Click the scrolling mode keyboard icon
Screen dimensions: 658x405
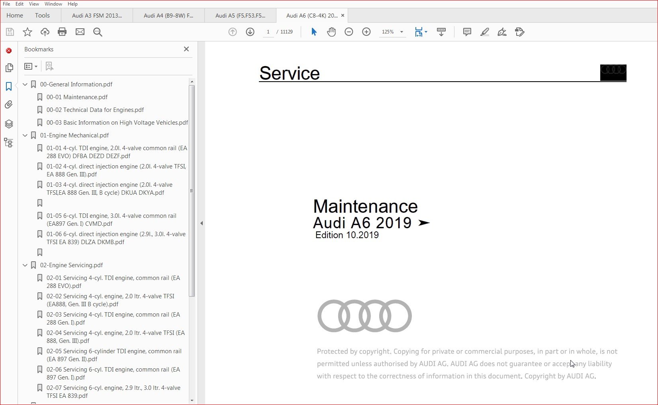click(441, 32)
